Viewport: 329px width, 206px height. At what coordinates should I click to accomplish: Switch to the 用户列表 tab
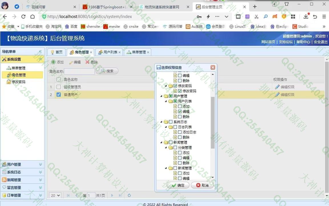click(108, 52)
